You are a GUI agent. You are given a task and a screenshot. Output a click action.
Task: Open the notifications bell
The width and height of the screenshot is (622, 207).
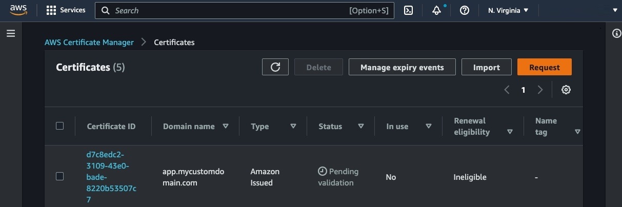436,11
